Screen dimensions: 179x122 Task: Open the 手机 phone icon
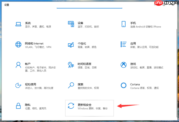(x=124, y=24)
